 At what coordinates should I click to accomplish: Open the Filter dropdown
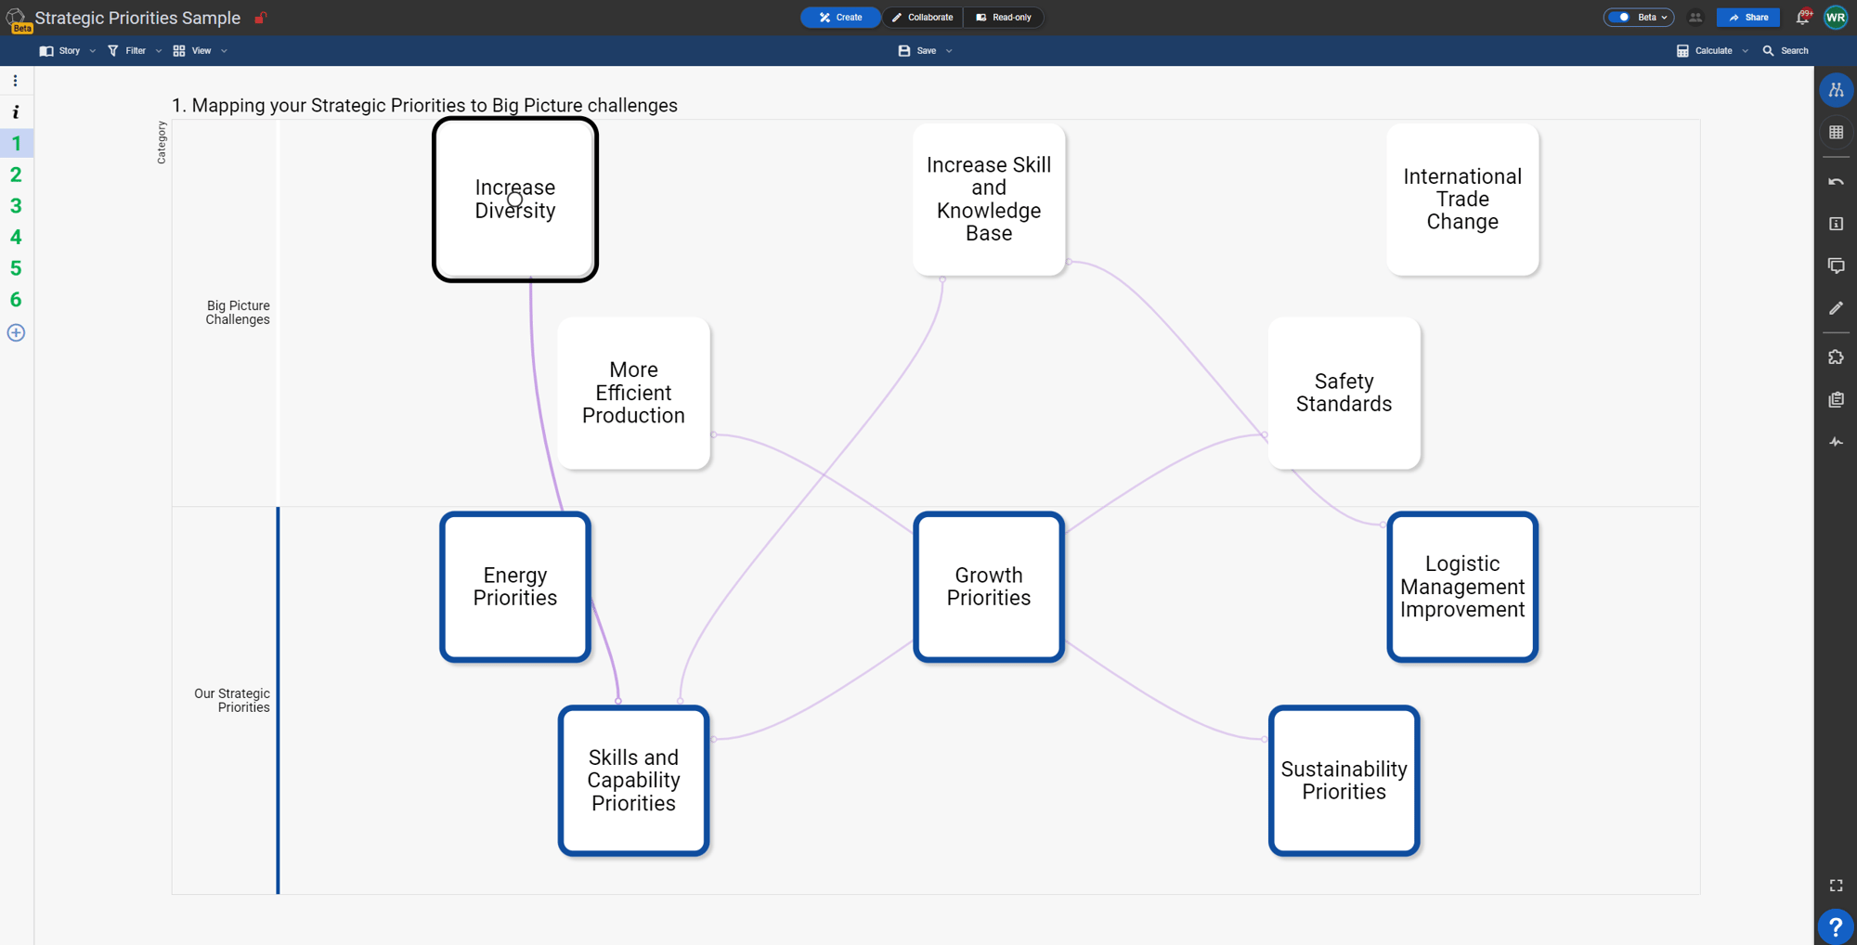tap(135, 51)
